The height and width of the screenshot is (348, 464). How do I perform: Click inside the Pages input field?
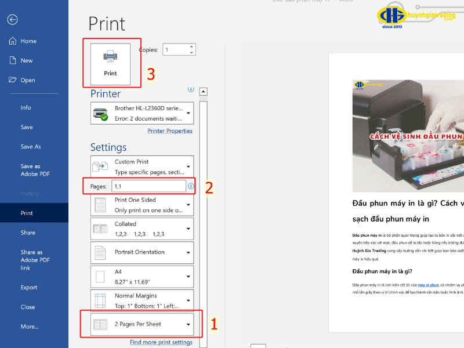(x=148, y=186)
